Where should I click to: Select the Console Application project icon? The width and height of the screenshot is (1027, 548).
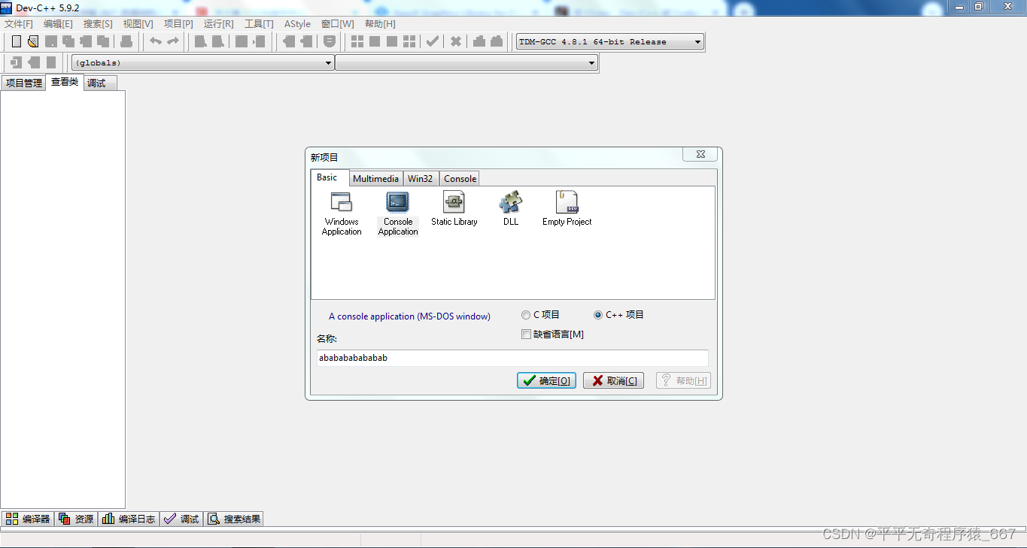tap(398, 213)
